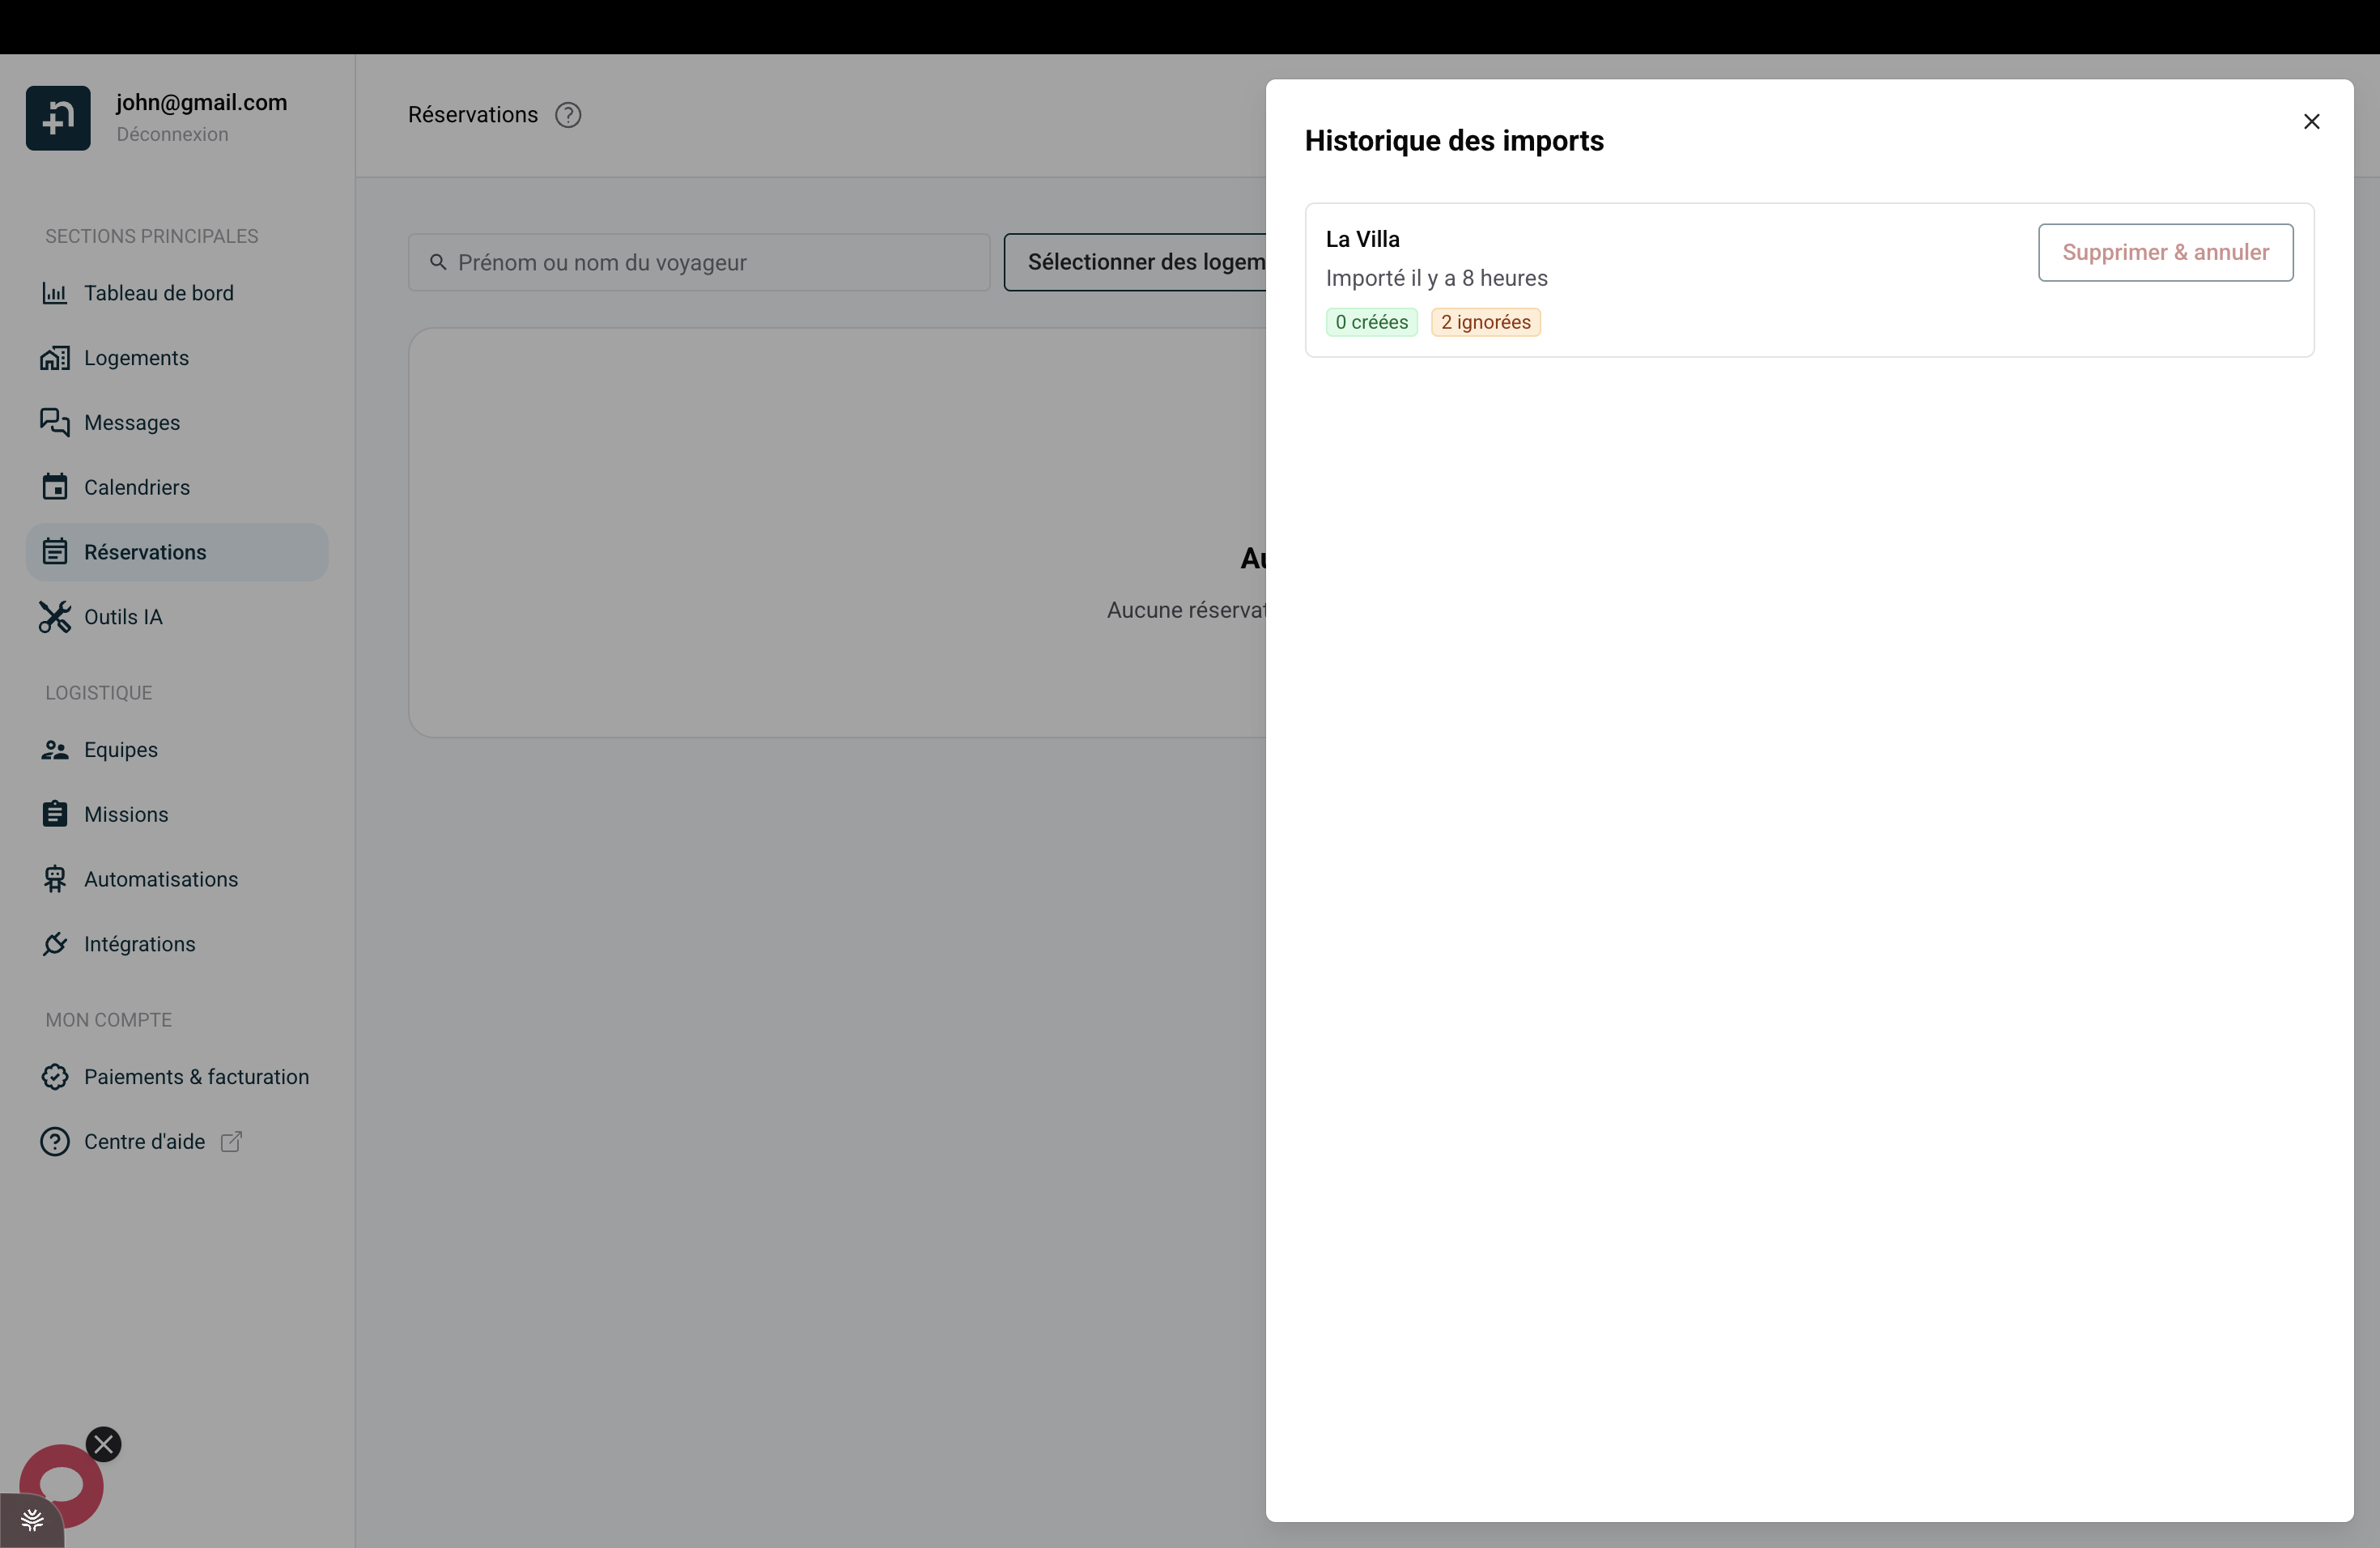
Task: Click the Calendriers calendar icon
Action: (55, 487)
